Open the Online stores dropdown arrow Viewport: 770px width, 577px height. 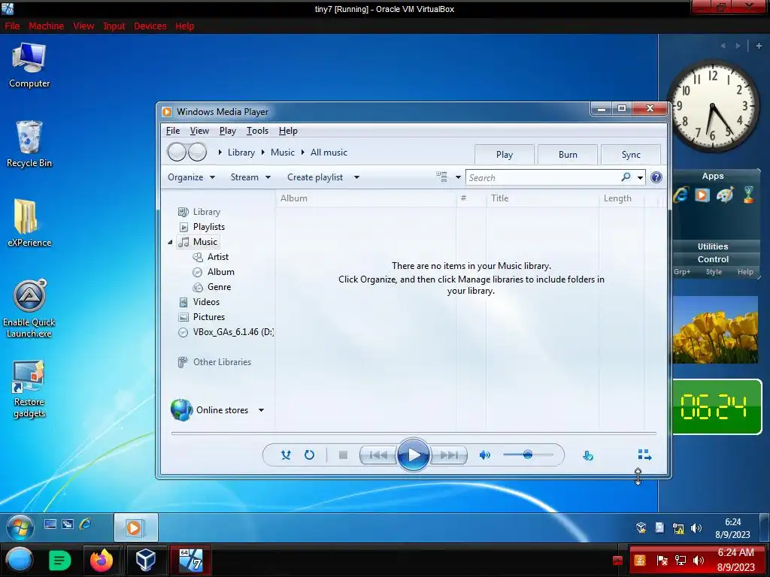[x=261, y=410]
